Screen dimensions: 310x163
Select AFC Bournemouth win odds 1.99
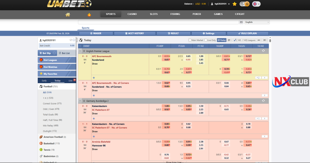pyautogui.click(x=201, y=56)
